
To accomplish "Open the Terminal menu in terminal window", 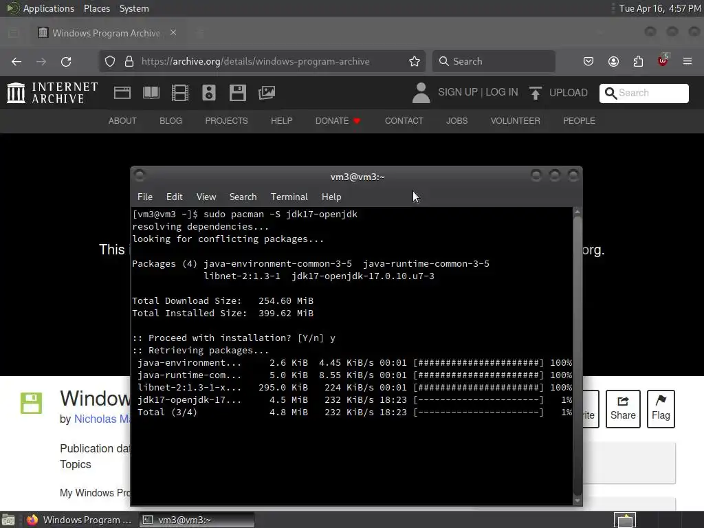I will tap(289, 197).
